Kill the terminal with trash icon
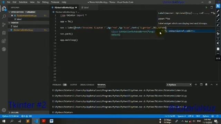221x124 pixels. tap(206, 85)
